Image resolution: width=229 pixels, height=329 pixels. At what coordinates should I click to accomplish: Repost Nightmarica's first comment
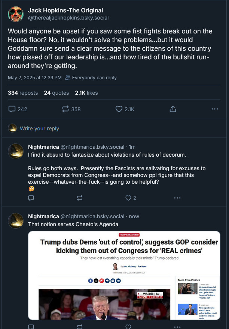point(80,198)
